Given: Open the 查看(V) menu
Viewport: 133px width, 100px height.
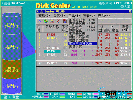Looking at the screenshot, I should coord(89,16).
